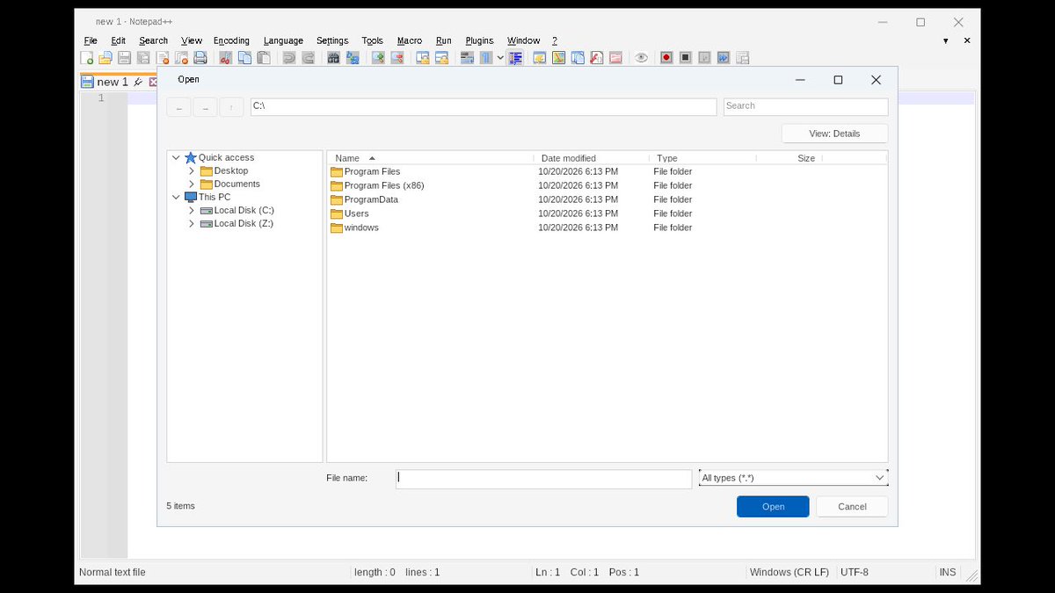Viewport: 1055px width, 593px height.
Task: Expand Local Disk (C:) tree node arrow
Action: click(192, 210)
